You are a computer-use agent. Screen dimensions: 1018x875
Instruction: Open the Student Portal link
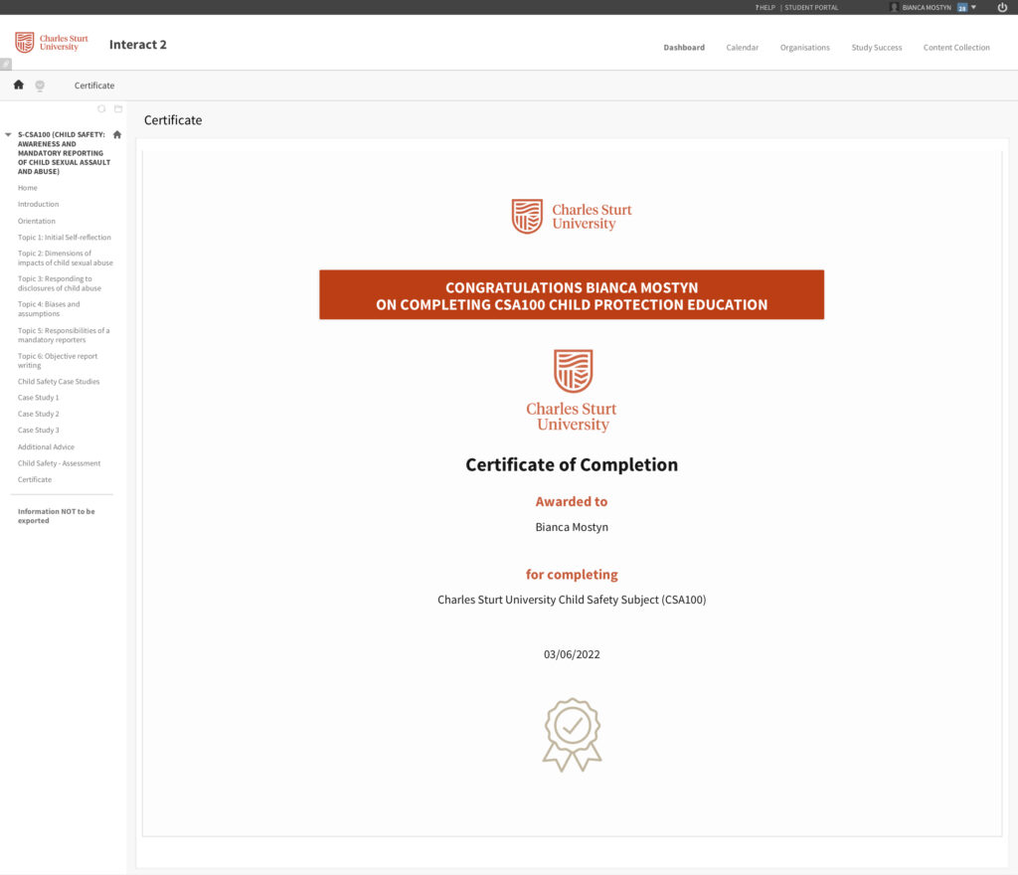coord(811,7)
